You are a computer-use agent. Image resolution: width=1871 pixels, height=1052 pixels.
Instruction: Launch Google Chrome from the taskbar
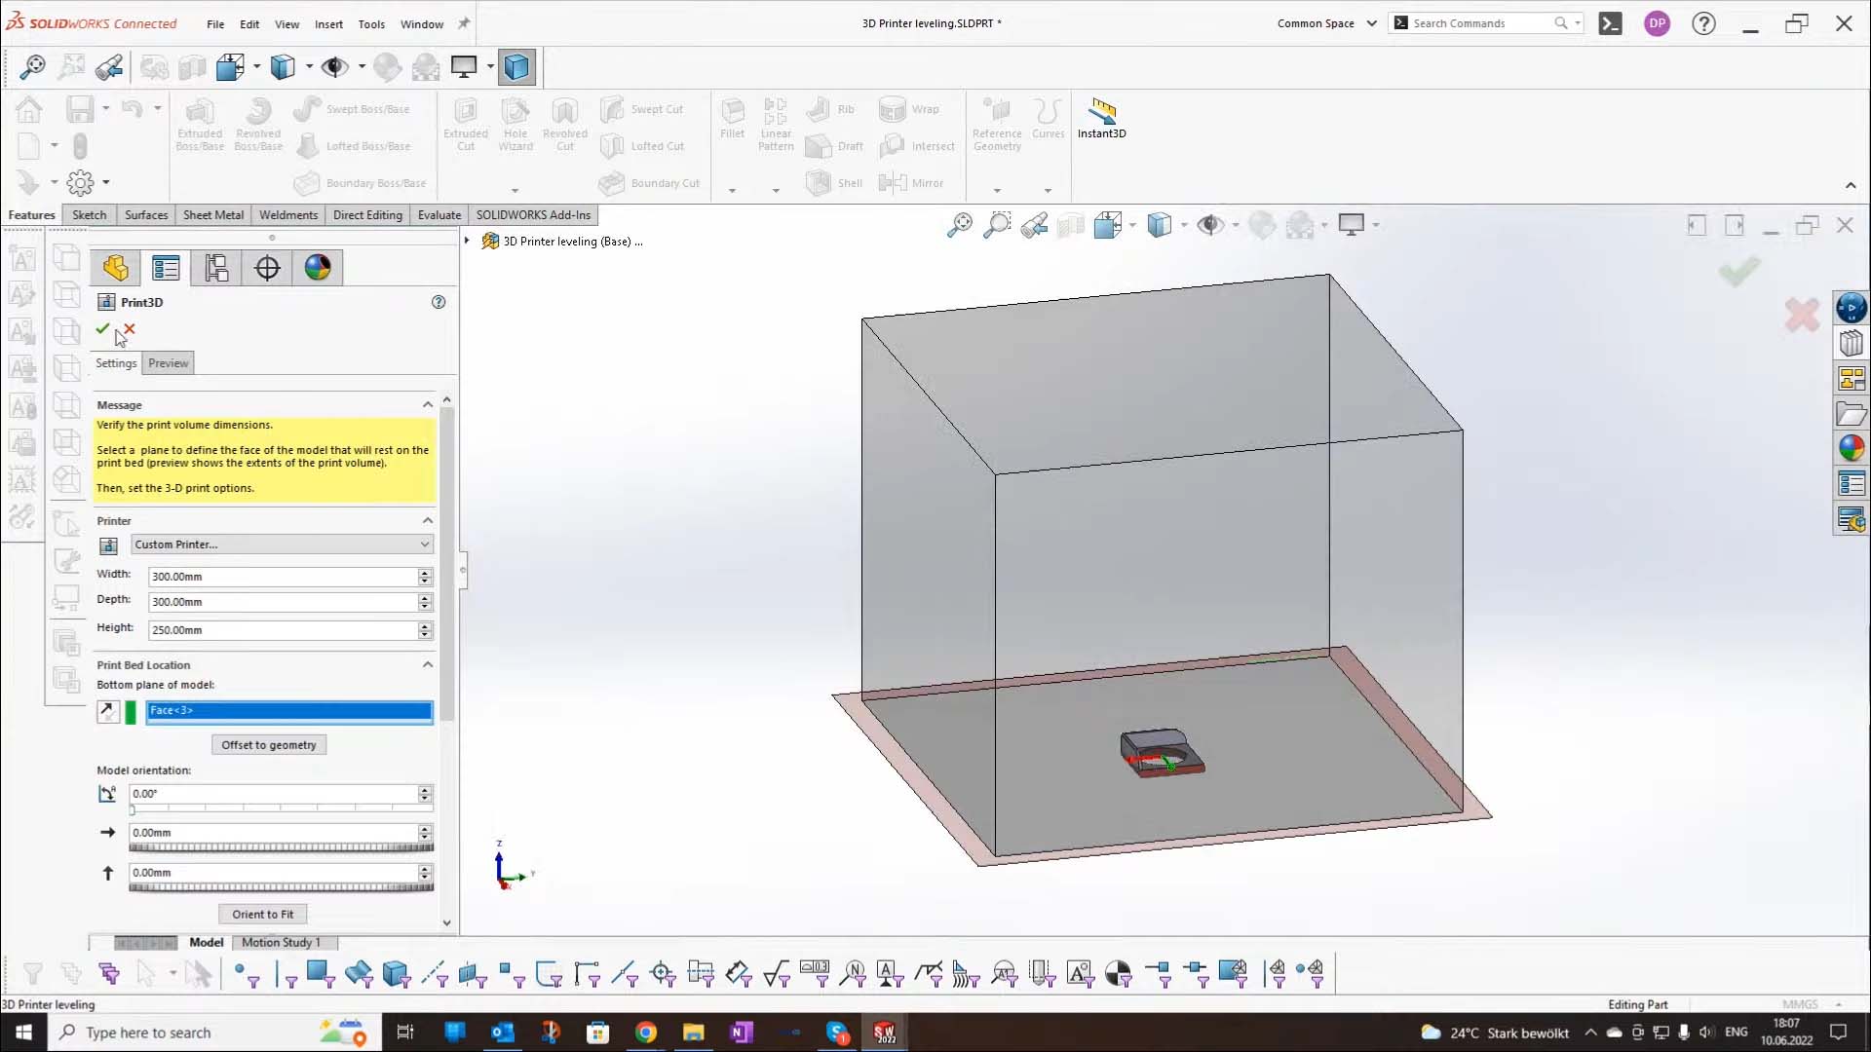click(646, 1032)
